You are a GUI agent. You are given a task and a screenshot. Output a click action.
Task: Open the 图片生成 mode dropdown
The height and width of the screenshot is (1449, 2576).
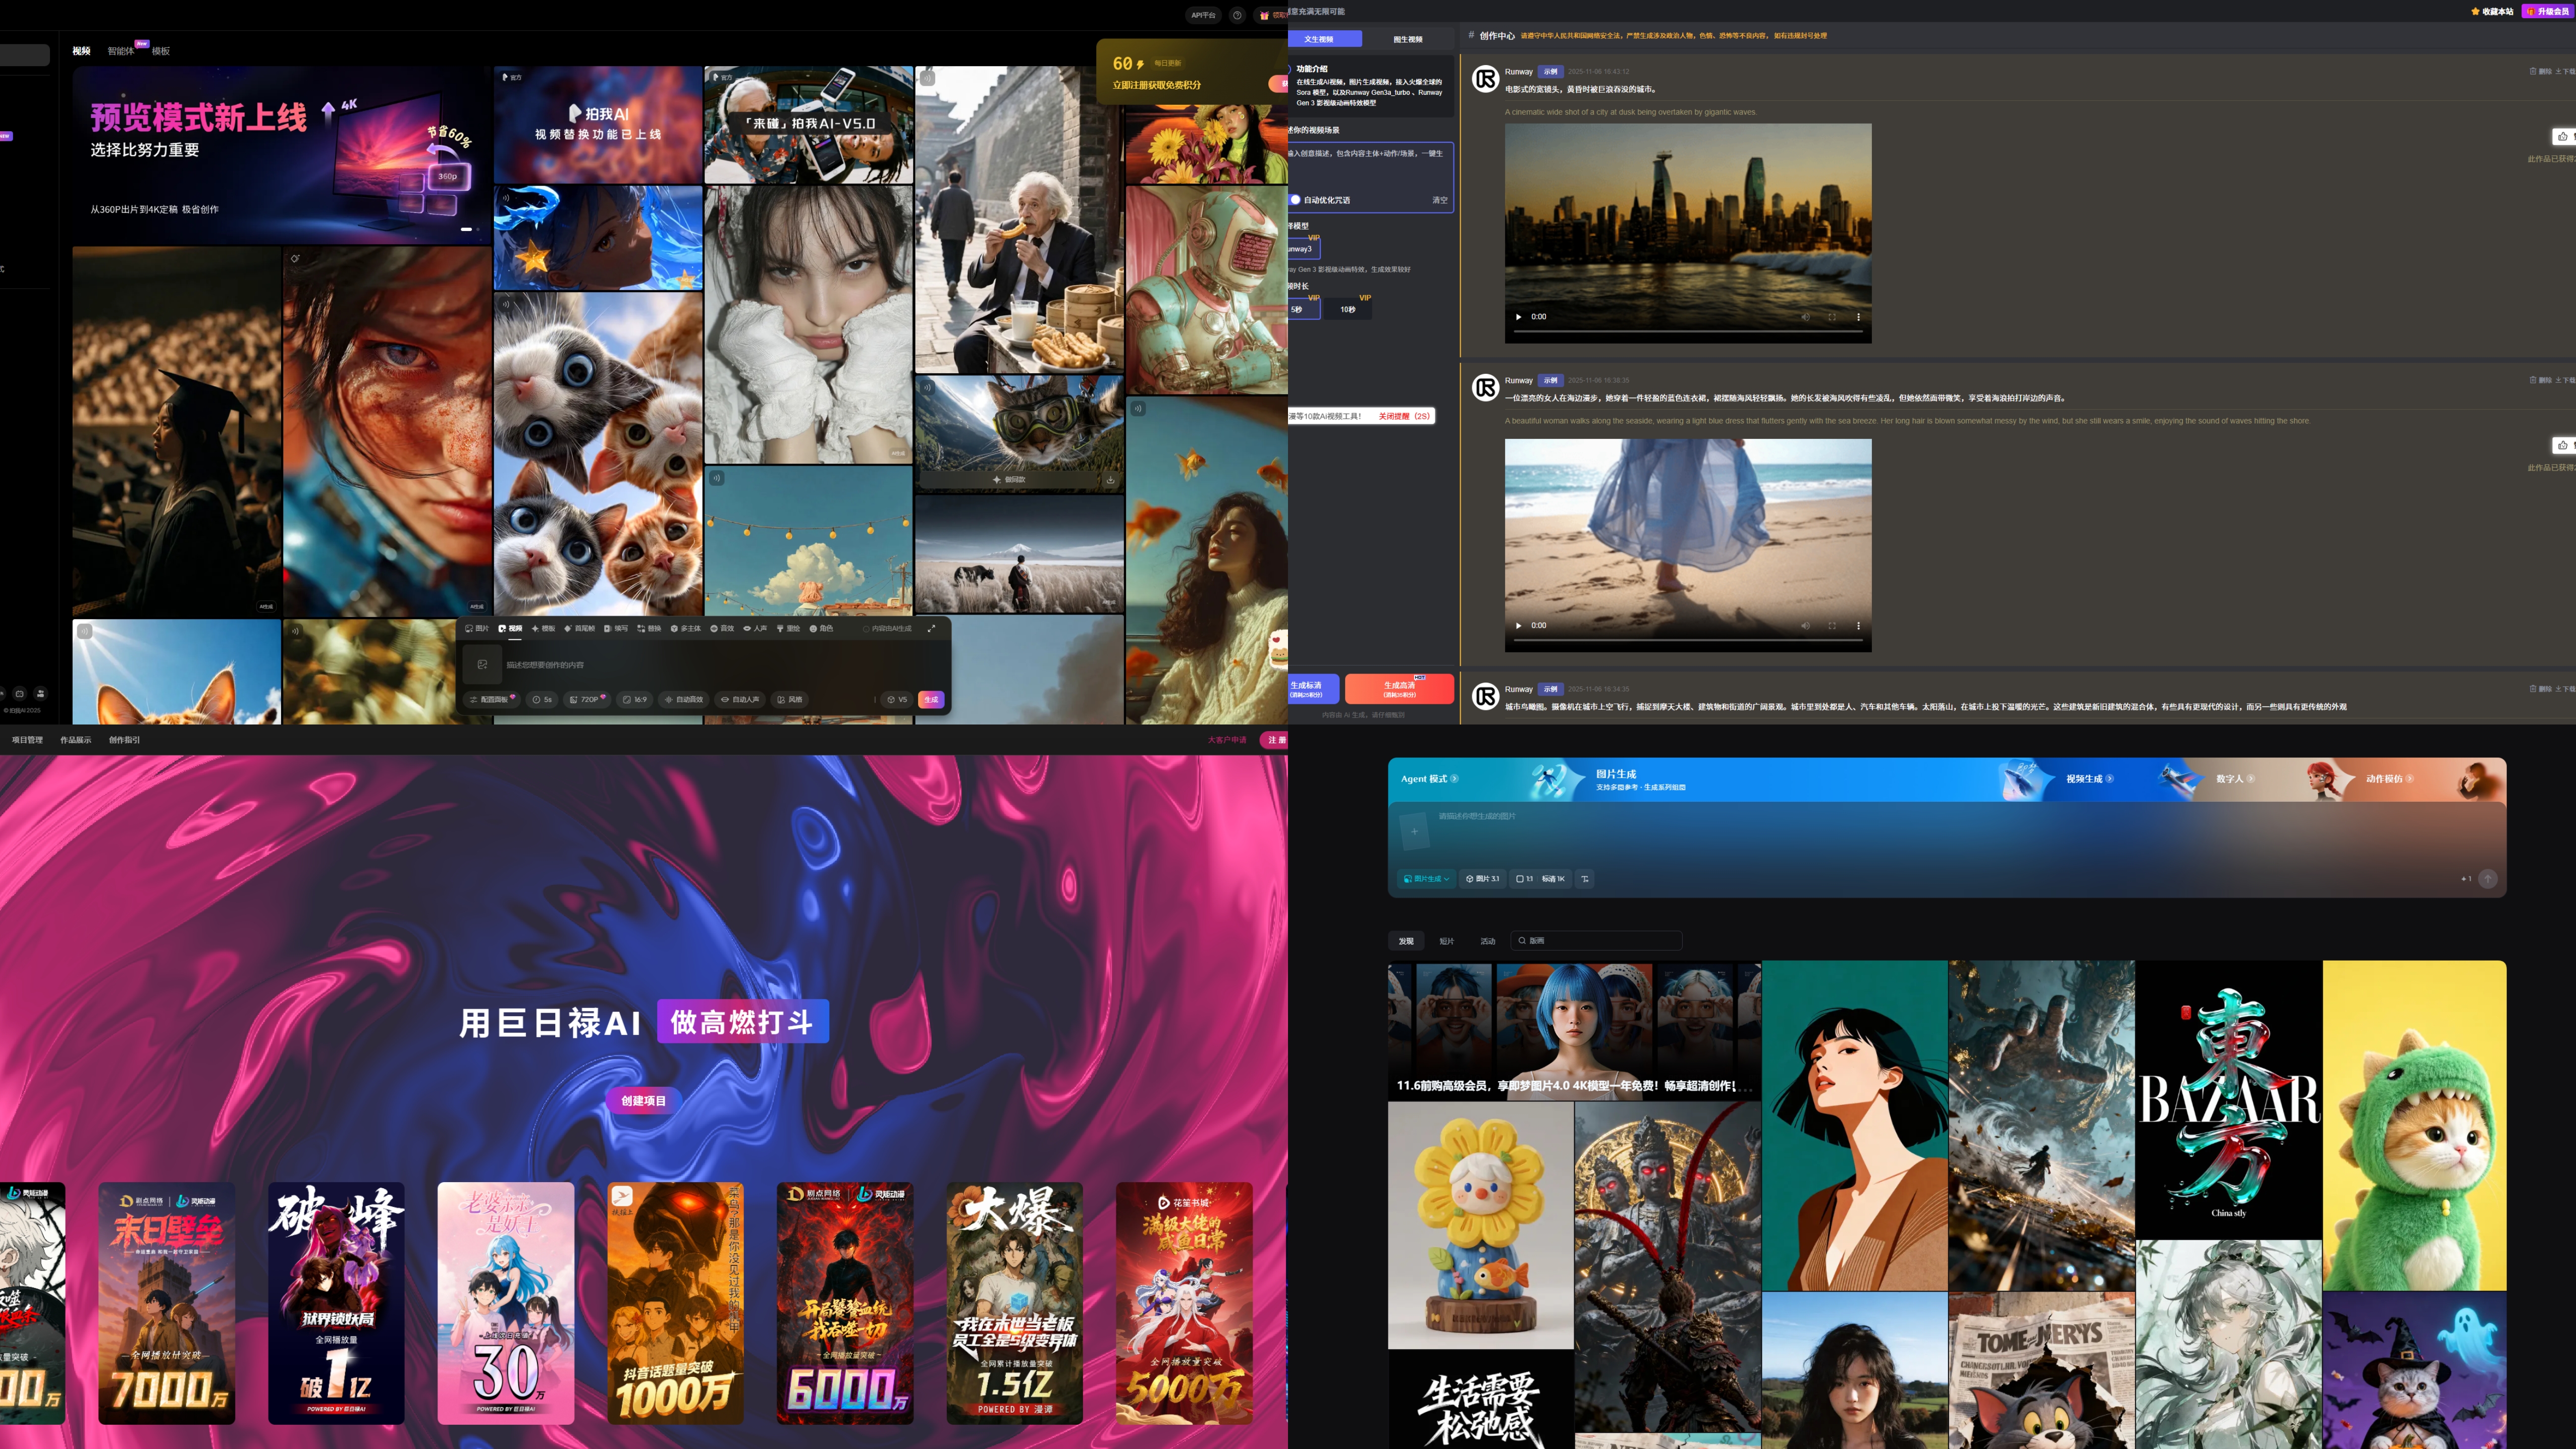pyautogui.click(x=1426, y=878)
